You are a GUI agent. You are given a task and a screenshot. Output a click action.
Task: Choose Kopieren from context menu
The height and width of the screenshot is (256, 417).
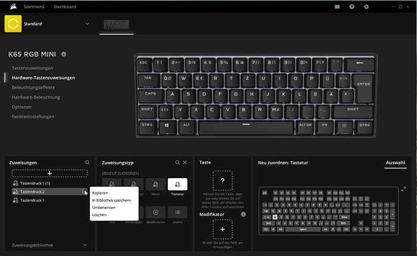click(x=100, y=193)
